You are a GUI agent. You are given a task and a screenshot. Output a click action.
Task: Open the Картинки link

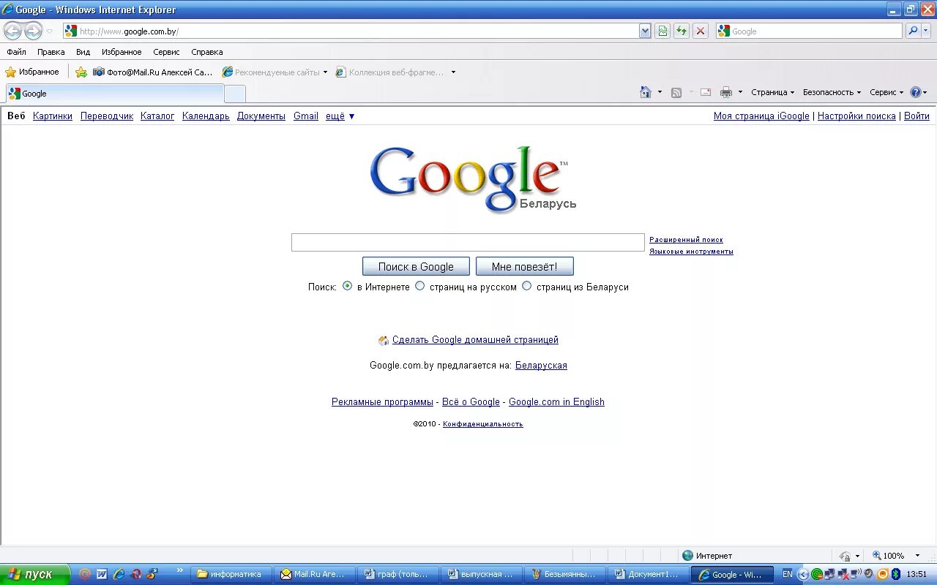(x=53, y=116)
